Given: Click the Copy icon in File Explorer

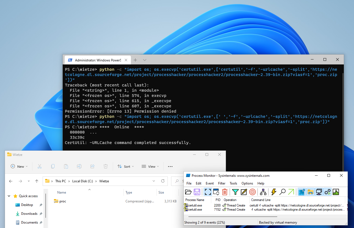Looking at the screenshot, I should pyautogui.click(x=53, y=166).
